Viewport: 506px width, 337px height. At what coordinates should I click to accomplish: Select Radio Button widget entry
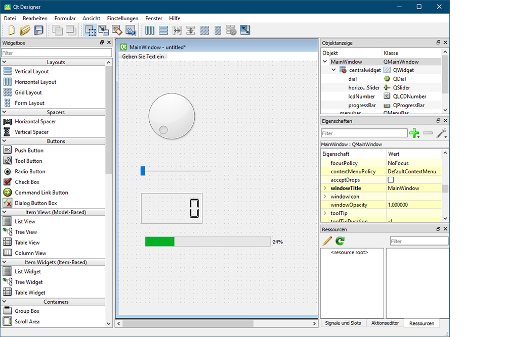click(x=30, y=171)
